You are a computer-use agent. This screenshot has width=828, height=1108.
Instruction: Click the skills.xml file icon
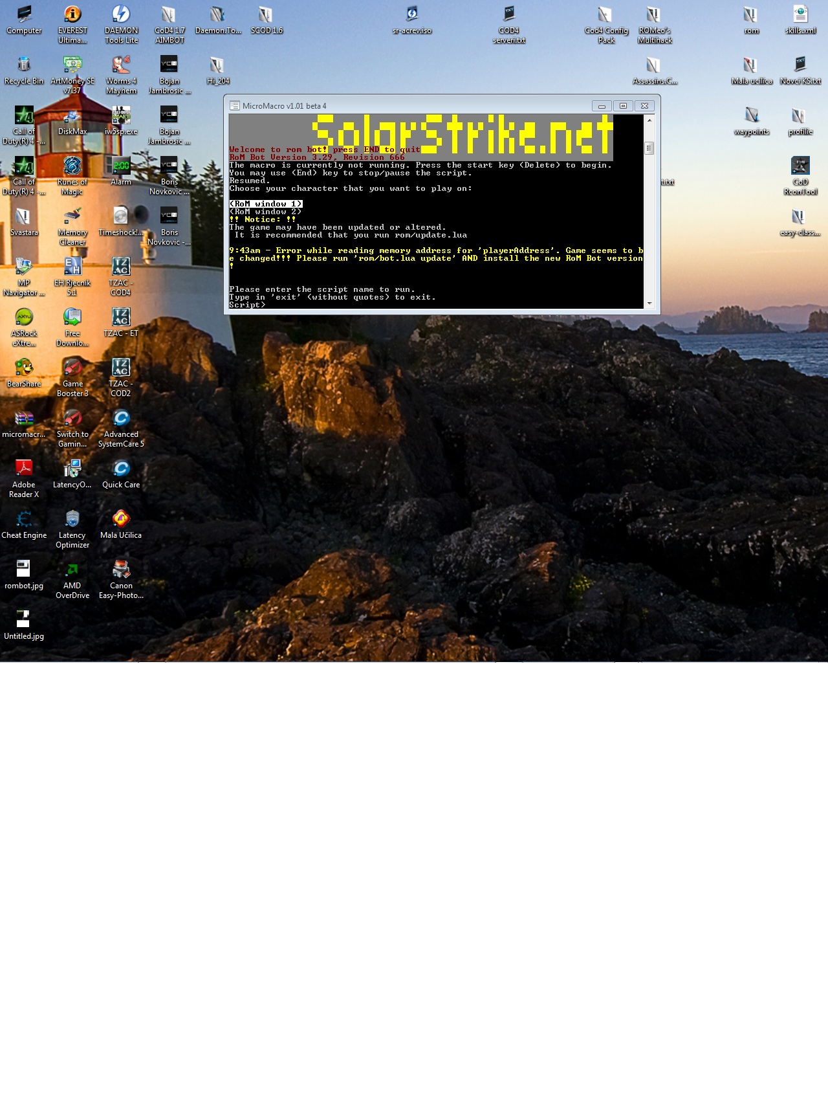pos(800,15)
